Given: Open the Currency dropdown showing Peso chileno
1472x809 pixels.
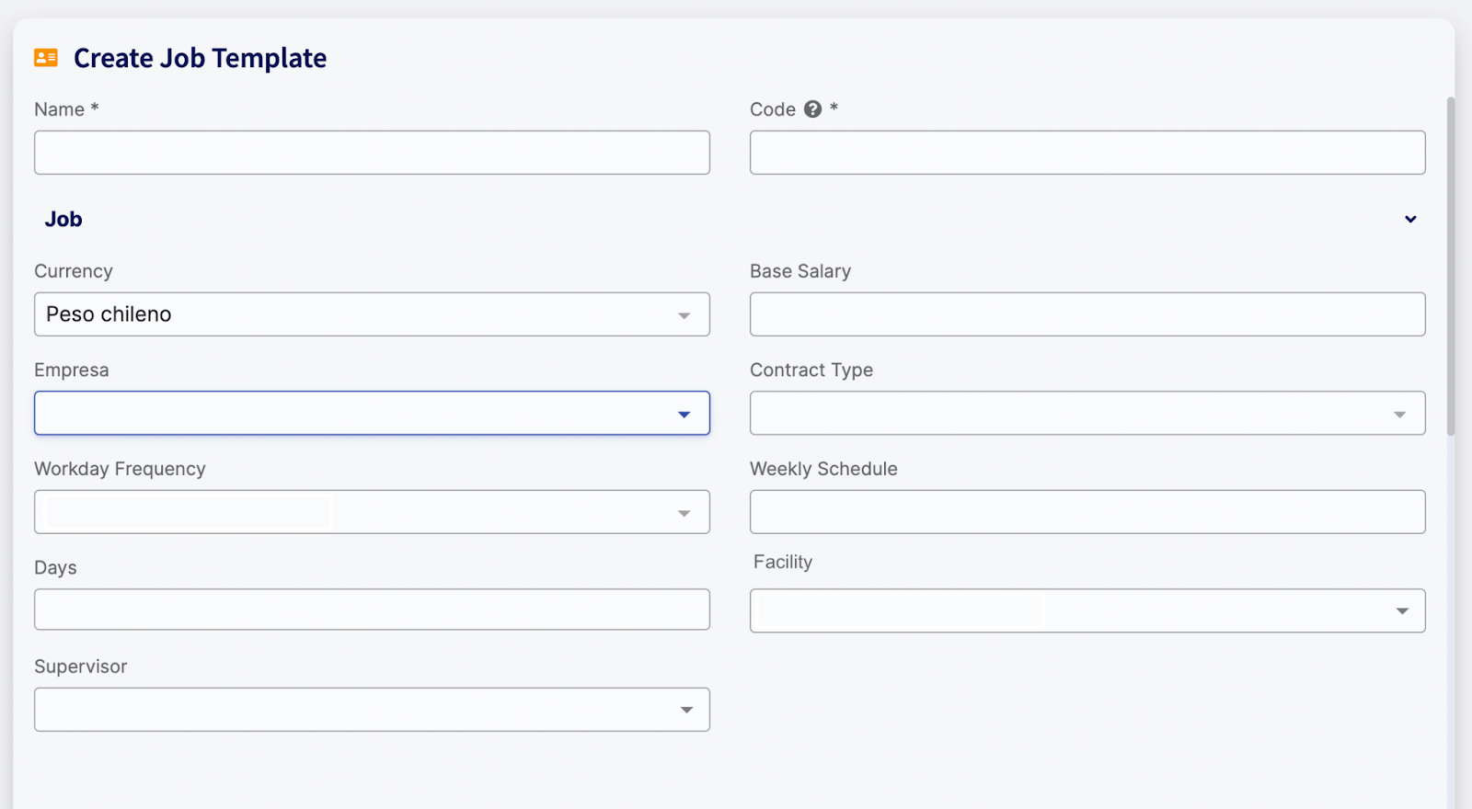Looking at the screenshot, I should click(x=372, y=314).
